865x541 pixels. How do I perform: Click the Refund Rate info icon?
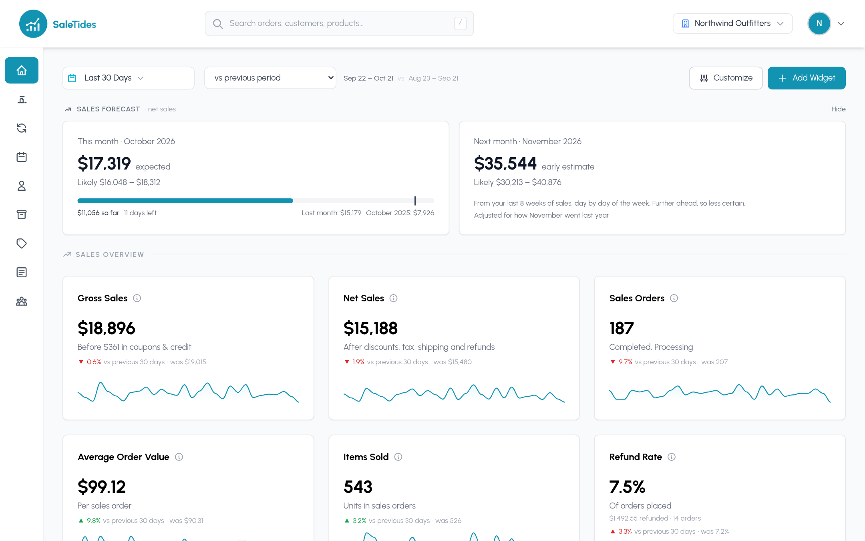[672, 457]
